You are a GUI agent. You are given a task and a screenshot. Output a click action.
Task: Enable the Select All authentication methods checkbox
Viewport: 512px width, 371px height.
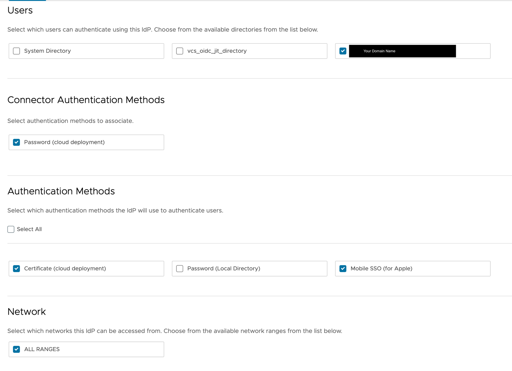click(11, 229)
